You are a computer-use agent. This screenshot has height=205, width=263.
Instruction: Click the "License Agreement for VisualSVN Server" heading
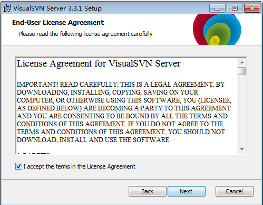[99, 63]
